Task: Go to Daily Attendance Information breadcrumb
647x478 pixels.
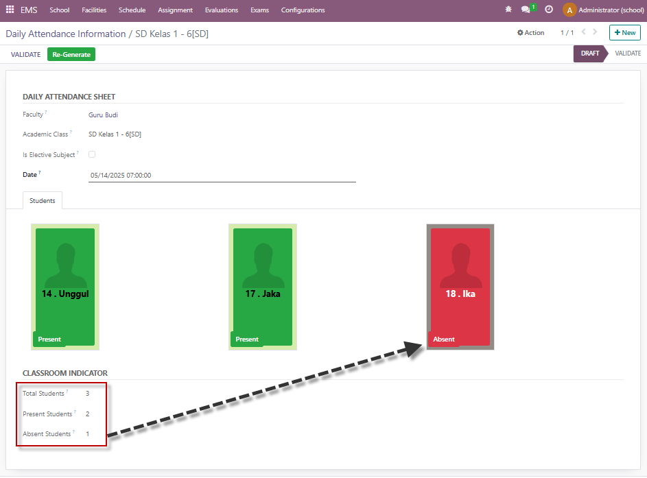Action: pyautogui.click(x=66, y=34)
